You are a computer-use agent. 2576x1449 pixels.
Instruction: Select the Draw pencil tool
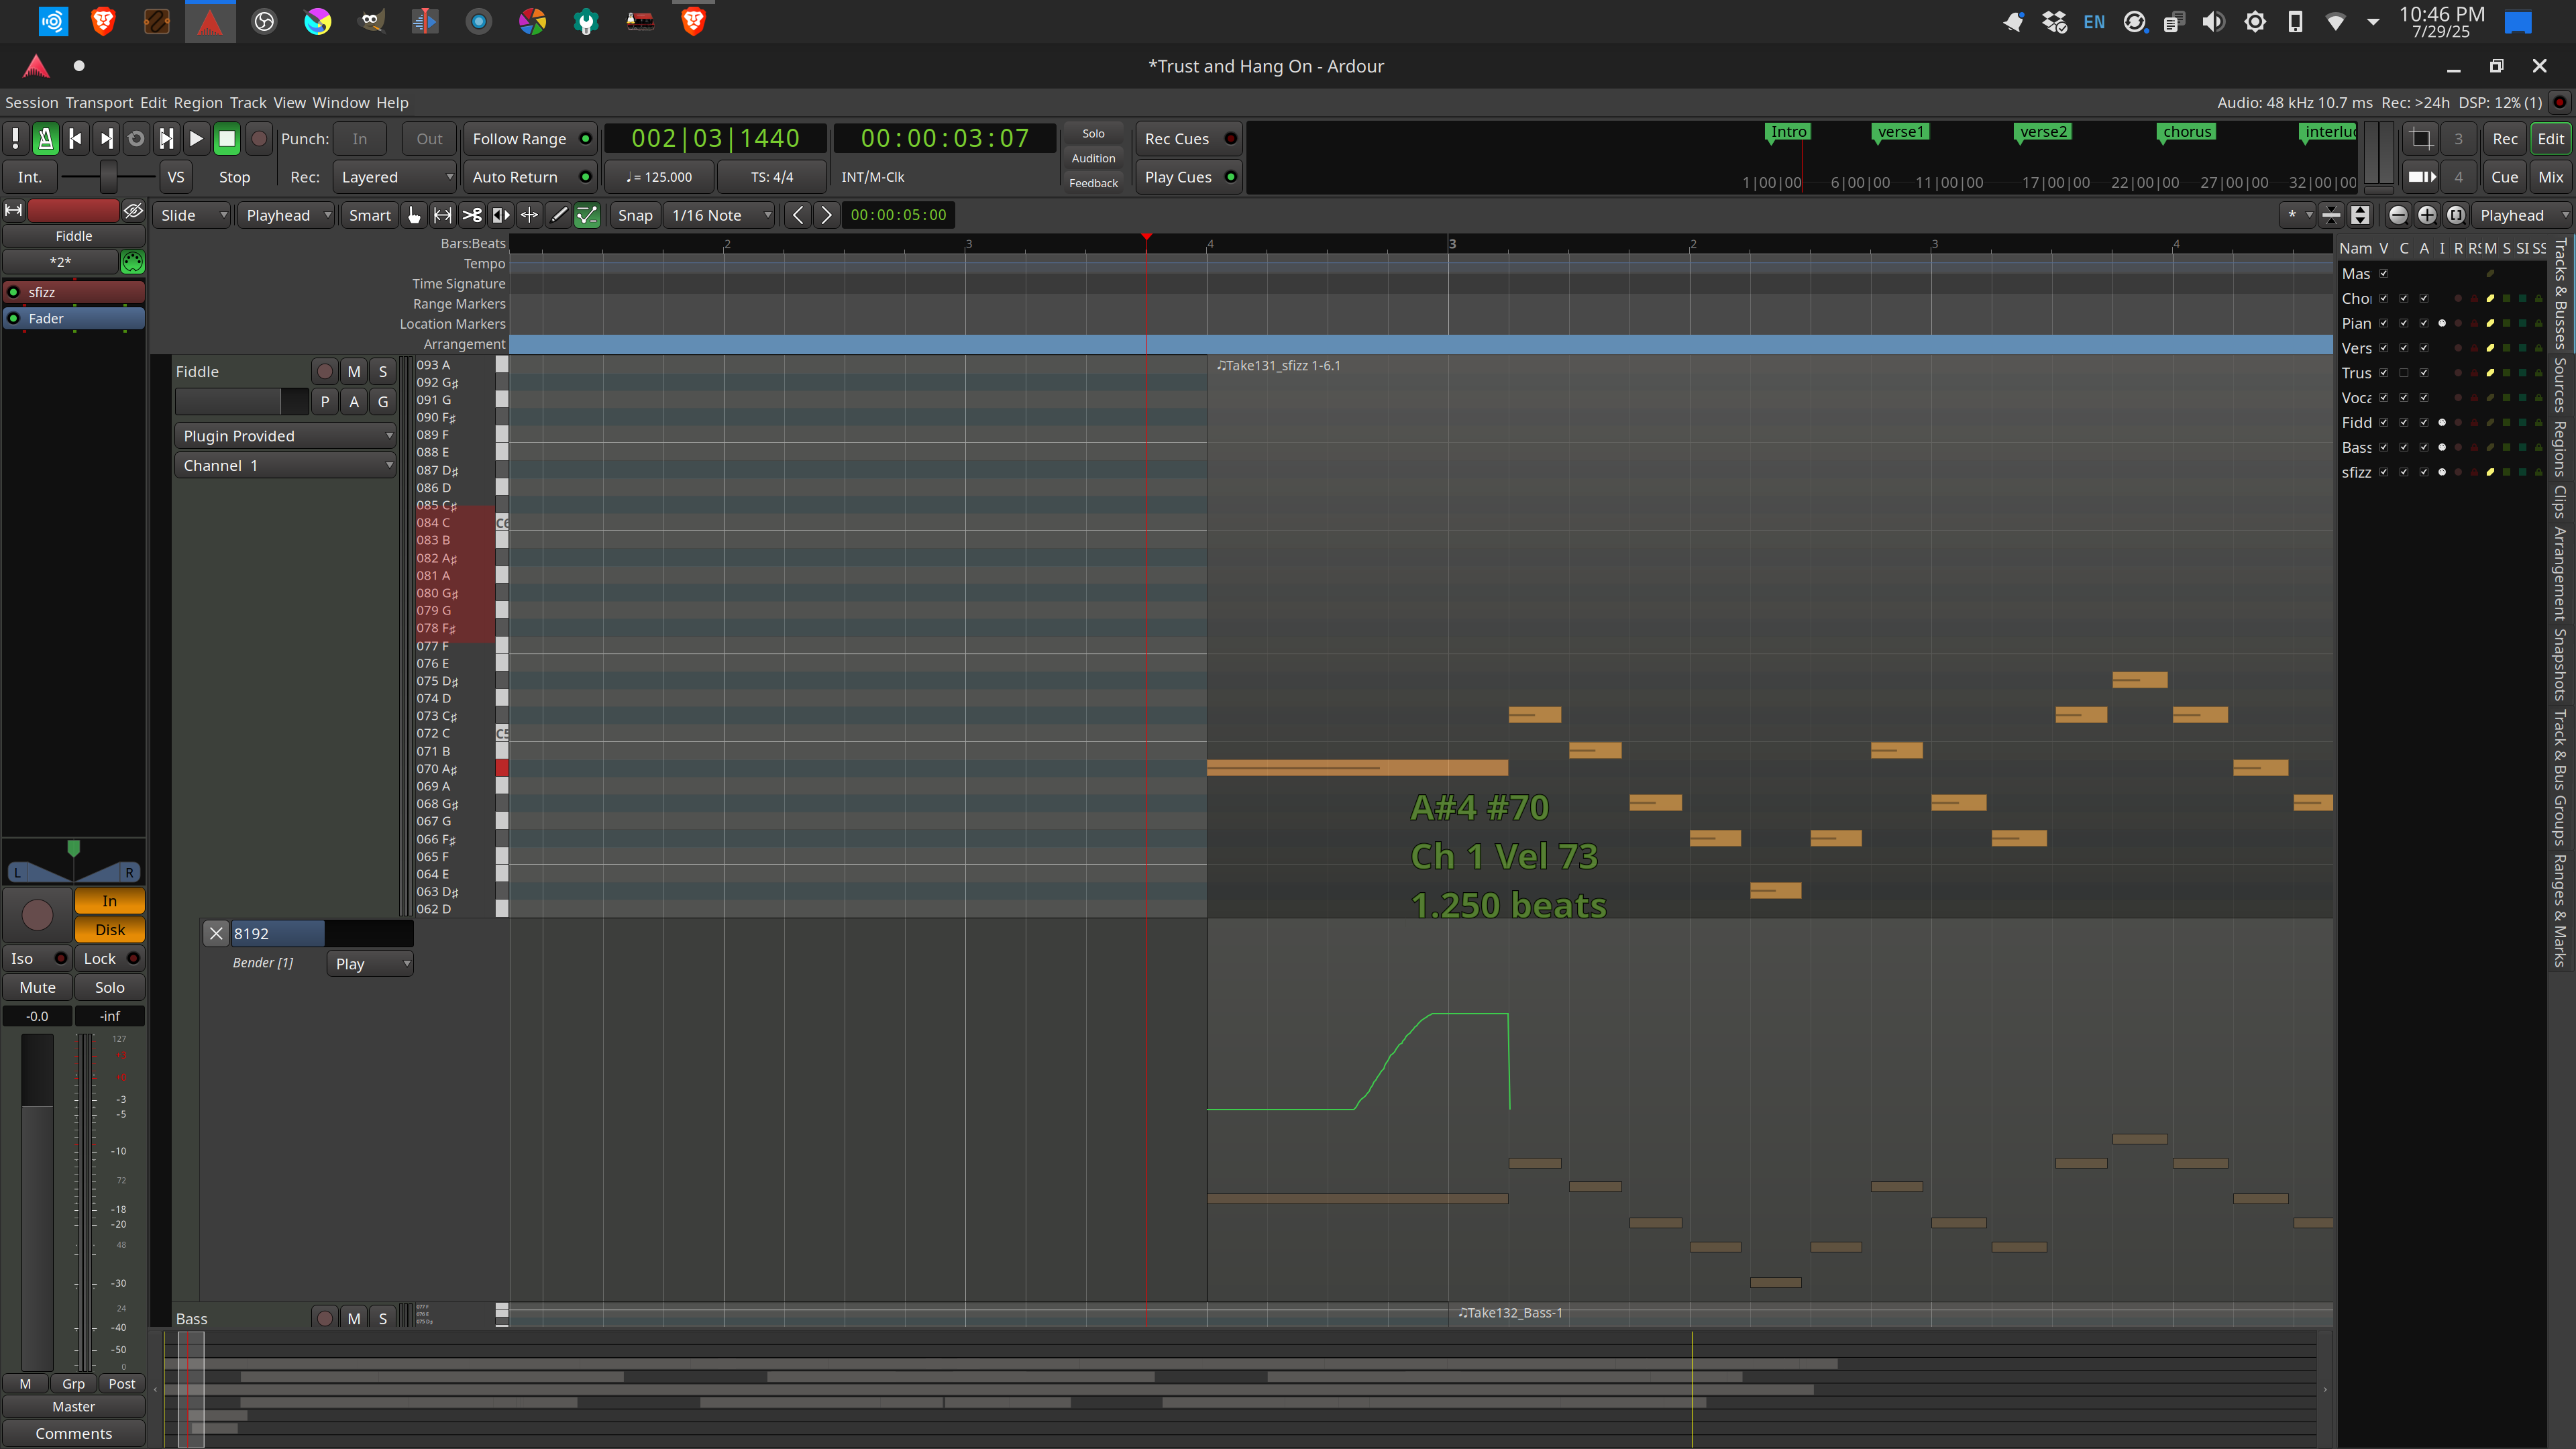click(559, 215)
